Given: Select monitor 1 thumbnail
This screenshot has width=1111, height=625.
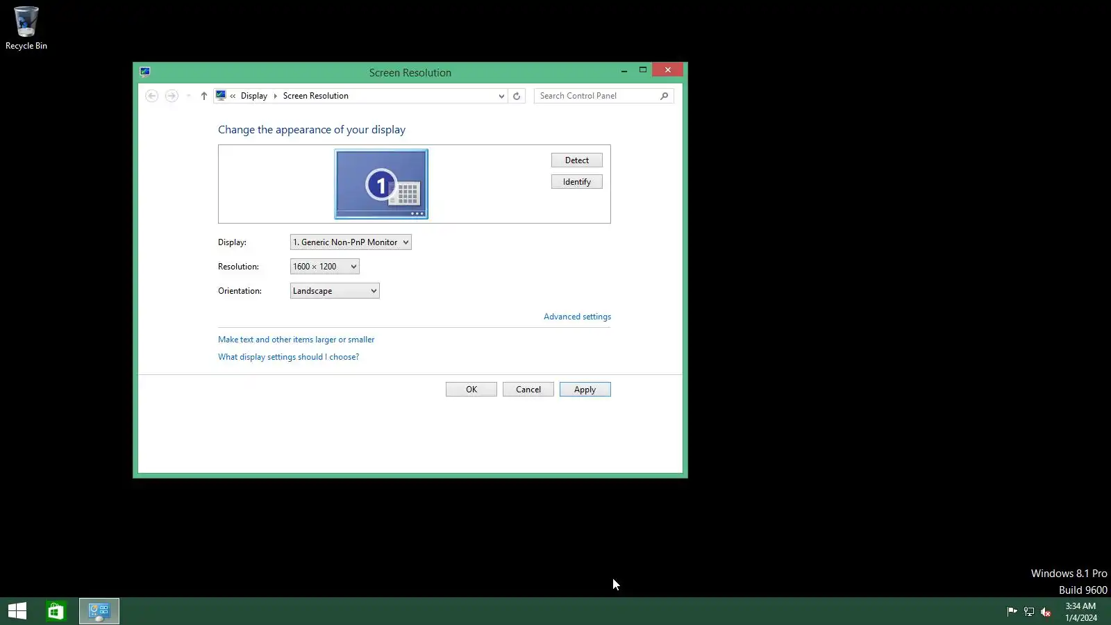Looking at the screenshot, I should tap(381, 184).
